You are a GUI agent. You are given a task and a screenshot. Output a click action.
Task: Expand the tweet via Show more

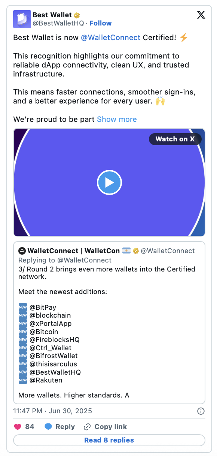(117, 119)
